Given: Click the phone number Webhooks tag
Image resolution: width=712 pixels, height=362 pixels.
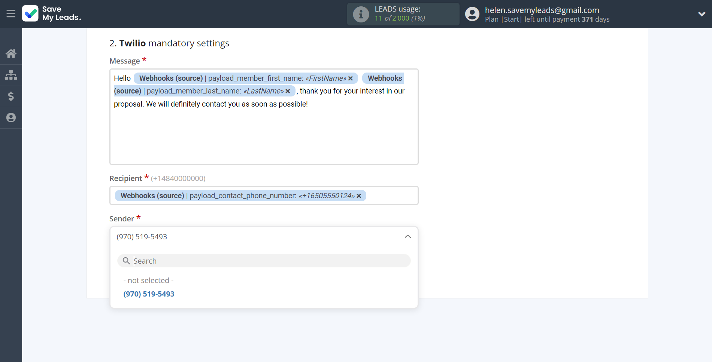Looking at the screenshot, I should (240, 196).
